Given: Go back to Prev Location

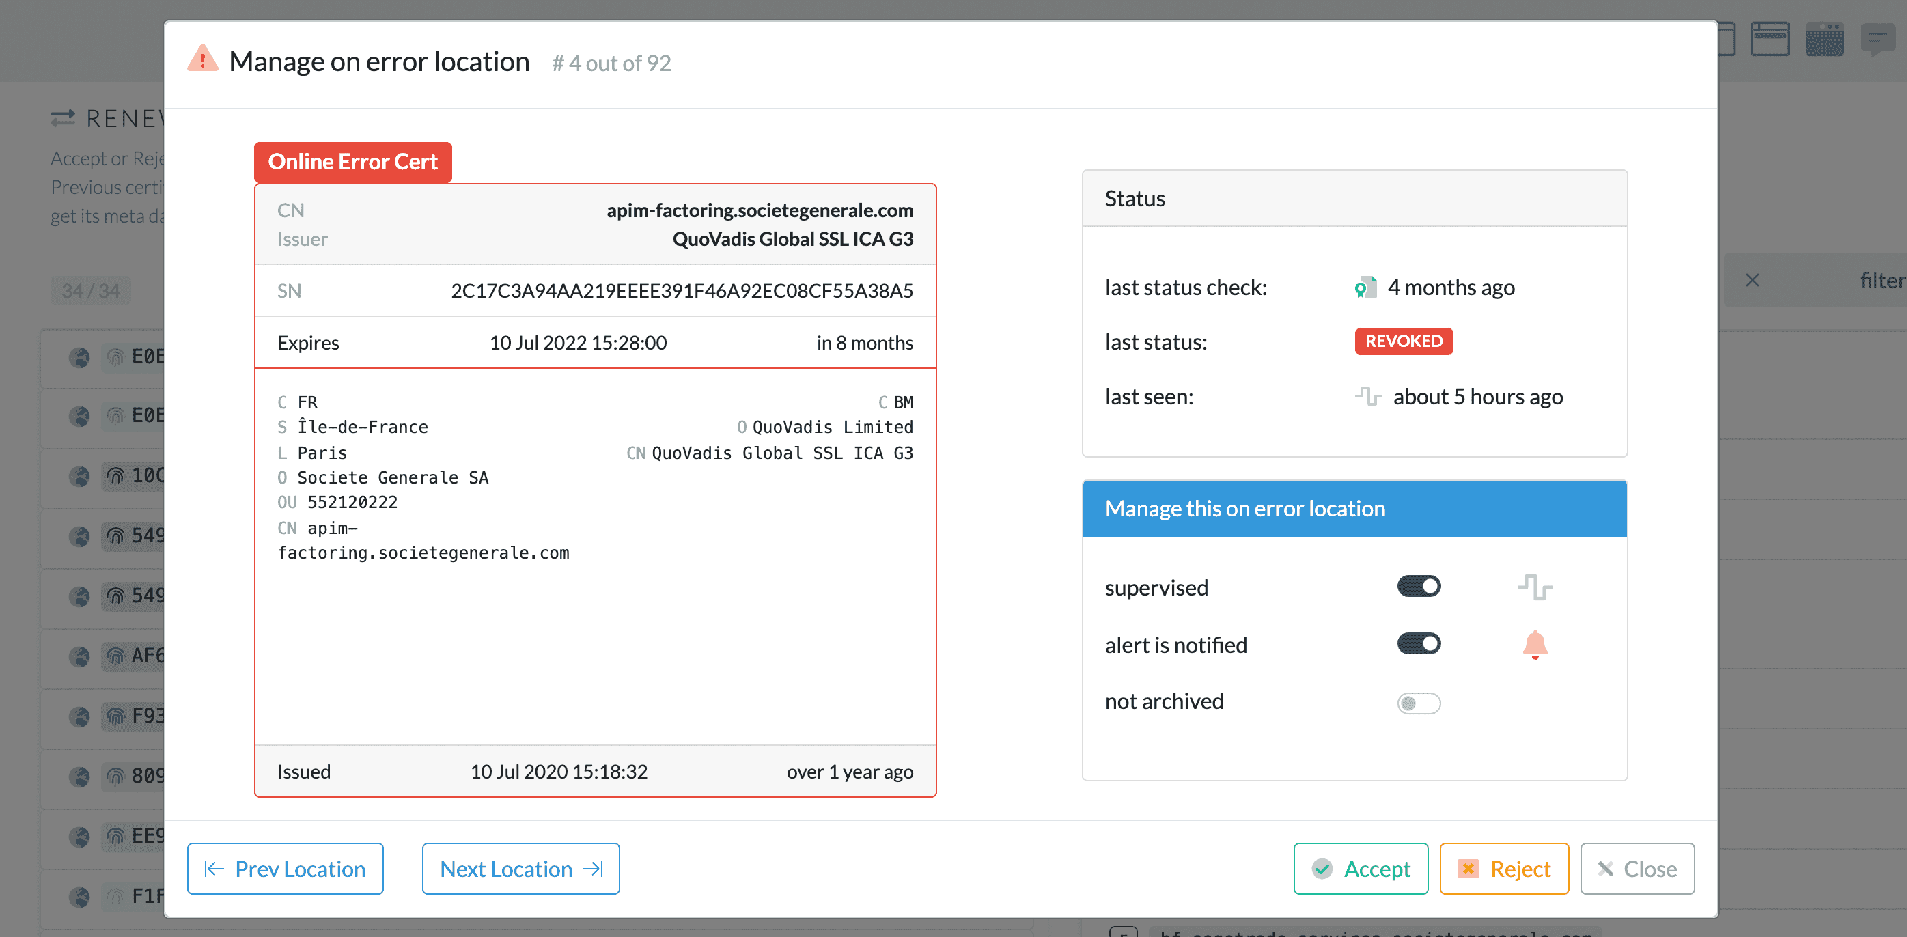Looking at the screenshot, I should coord(285,869).
